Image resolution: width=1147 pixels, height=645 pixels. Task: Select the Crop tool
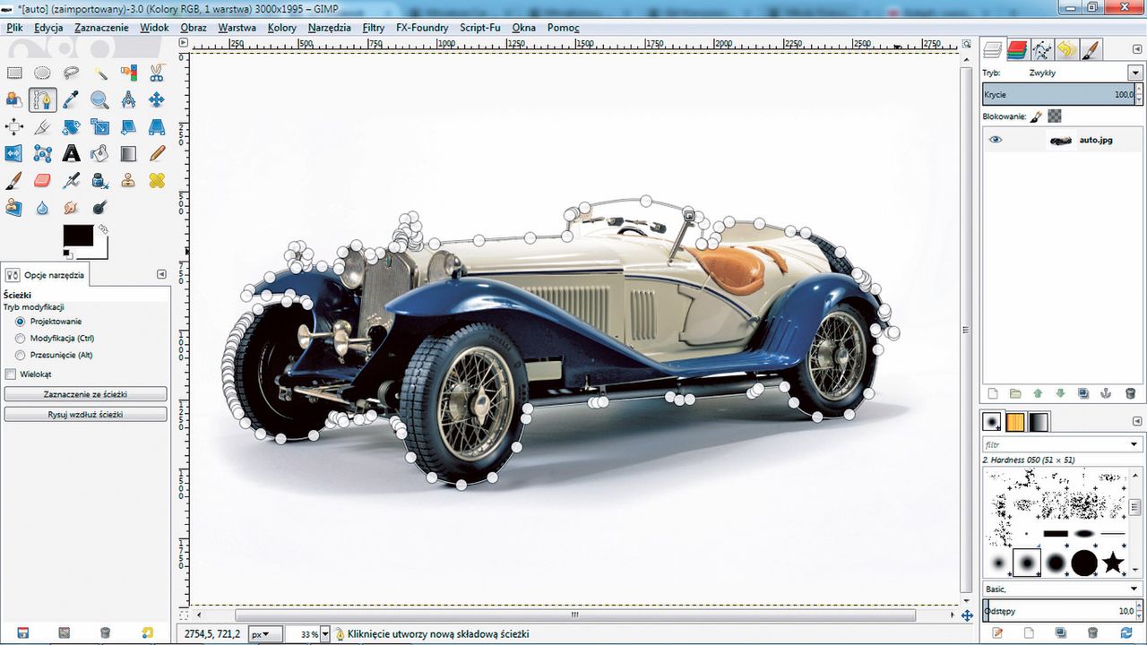coord(42,126)
